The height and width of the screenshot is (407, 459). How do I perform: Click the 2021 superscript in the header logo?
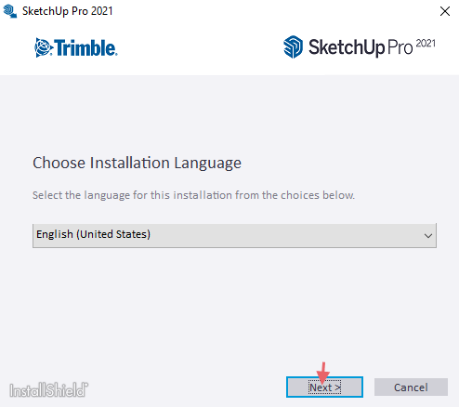click(426, 44)
